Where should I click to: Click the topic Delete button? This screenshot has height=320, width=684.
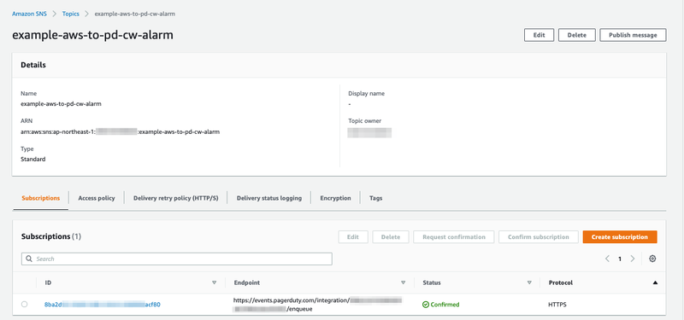pos(576,35)
